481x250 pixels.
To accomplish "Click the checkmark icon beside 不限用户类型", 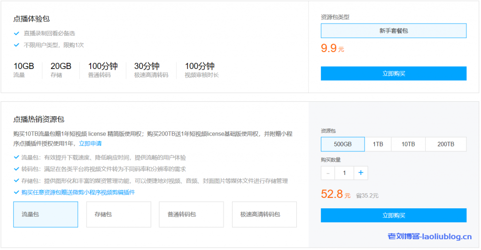I will pyautogui.click(x=16, y=45).
